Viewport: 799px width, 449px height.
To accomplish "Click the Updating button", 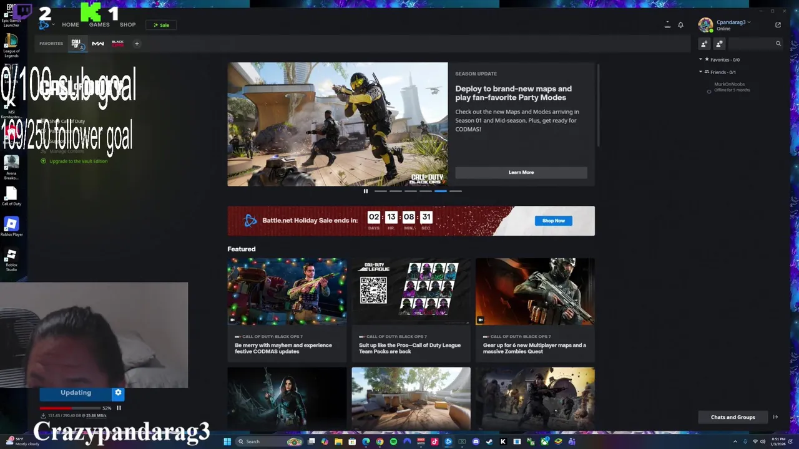I will click(76, 393).
